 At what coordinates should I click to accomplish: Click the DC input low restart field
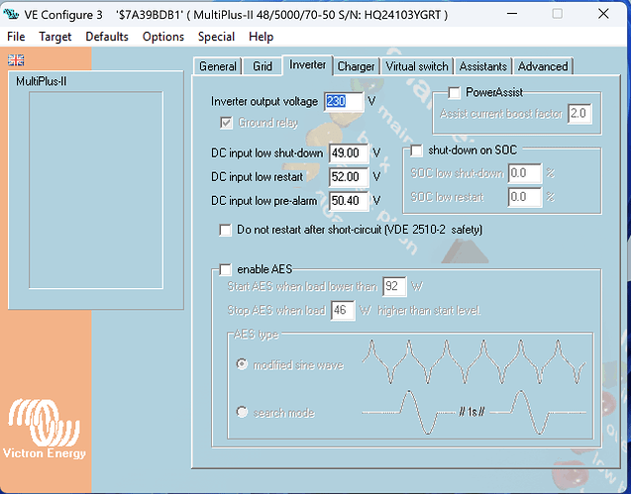349,177
